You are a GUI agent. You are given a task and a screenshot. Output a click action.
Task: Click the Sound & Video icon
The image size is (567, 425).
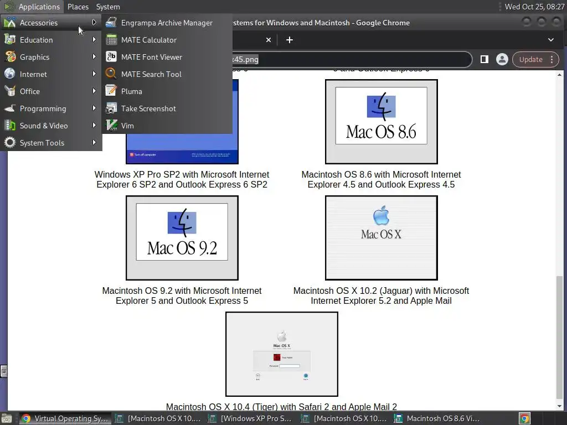pos(10,126)
